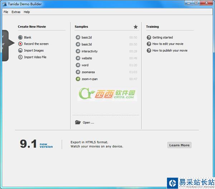Click the 01:20 duration of word sample
The height and width of the screenshot is (189, 215).
click(133, 65)
